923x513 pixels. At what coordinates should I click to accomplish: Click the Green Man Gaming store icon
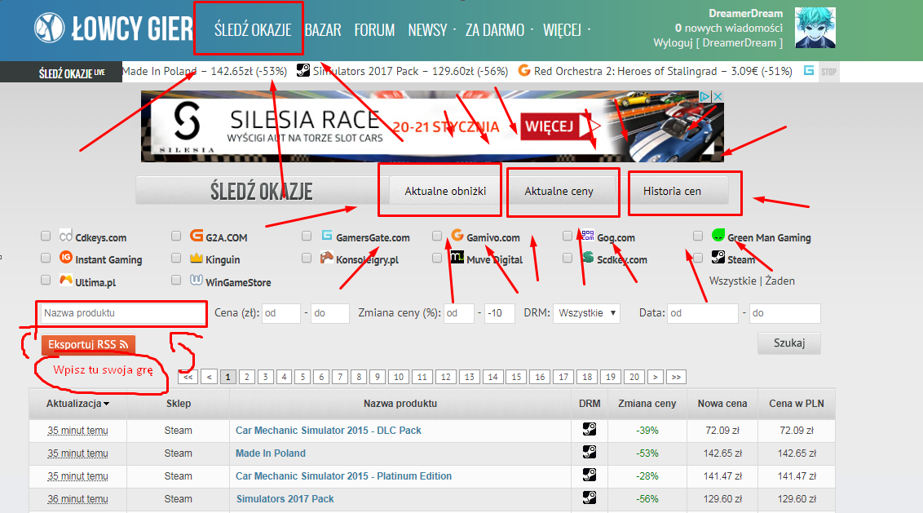(718, 236)
